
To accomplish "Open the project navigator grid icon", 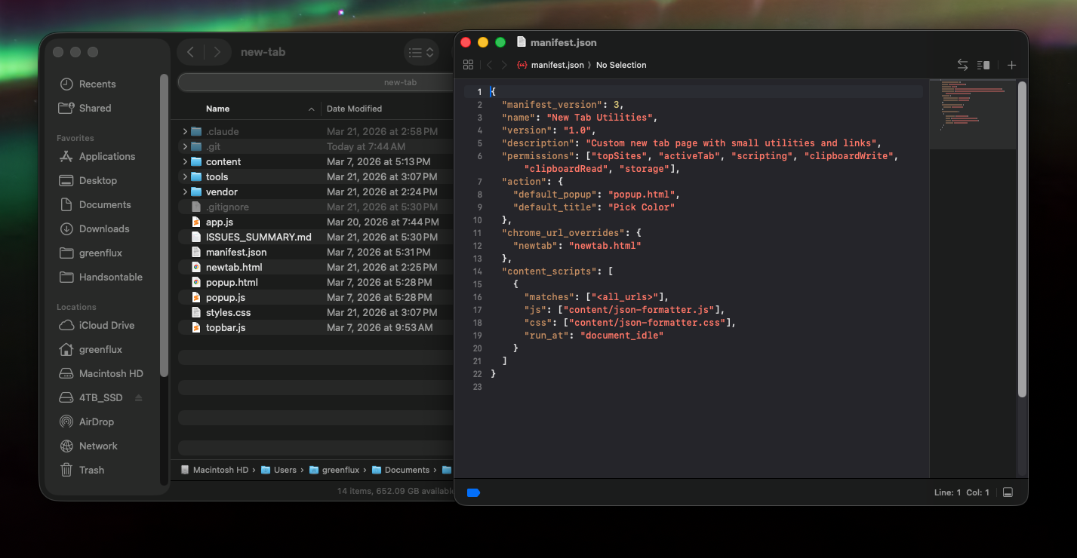I will pos(468,65).
